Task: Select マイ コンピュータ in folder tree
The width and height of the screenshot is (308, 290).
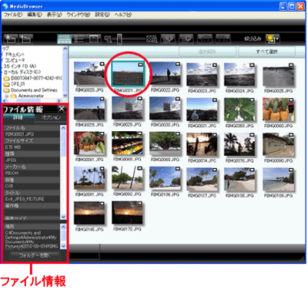Action: pyautogui.click(x=13, y=60)
